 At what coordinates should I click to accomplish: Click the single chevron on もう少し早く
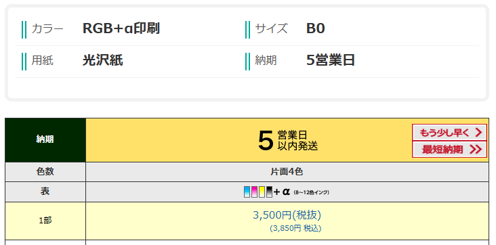pyautogui.click(x=478, y=133)
